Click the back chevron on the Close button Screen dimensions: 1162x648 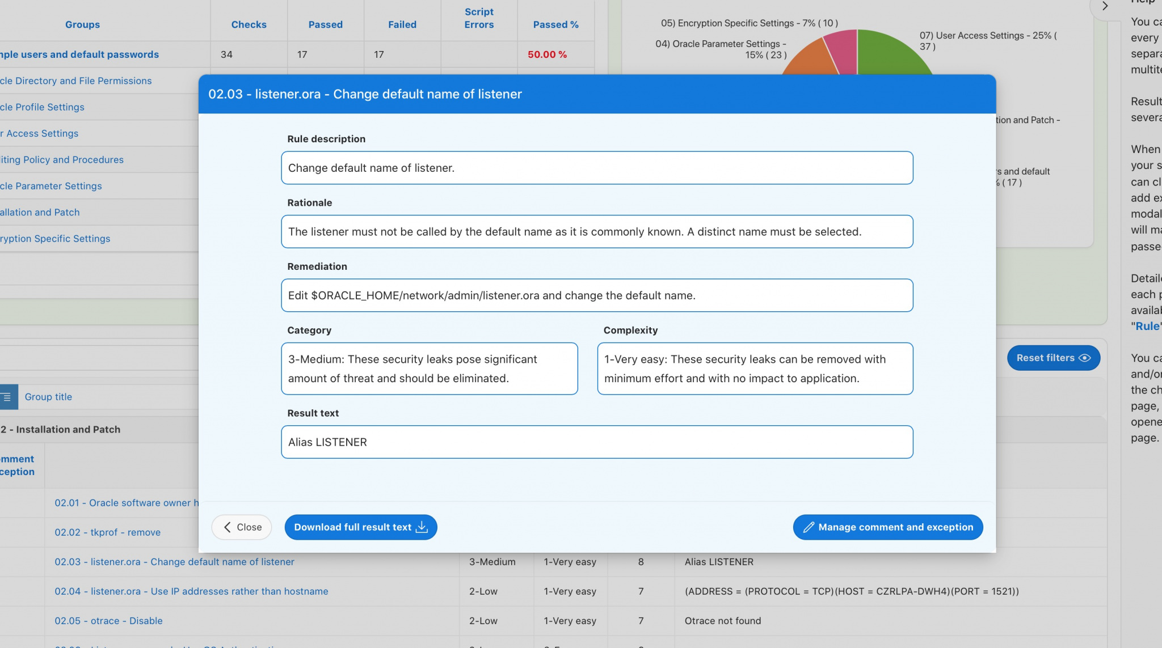(228, 527)
